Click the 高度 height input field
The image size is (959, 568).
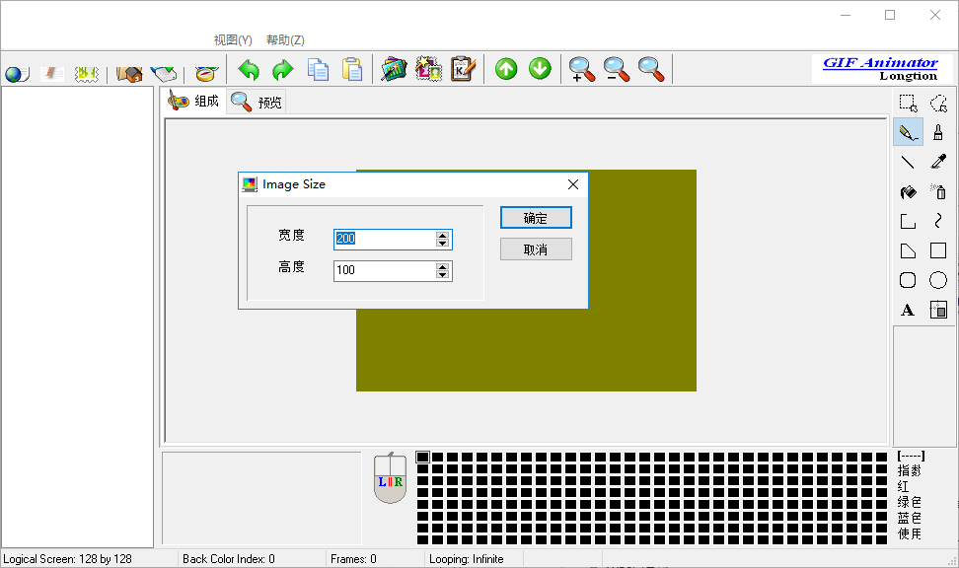(384, 270)
